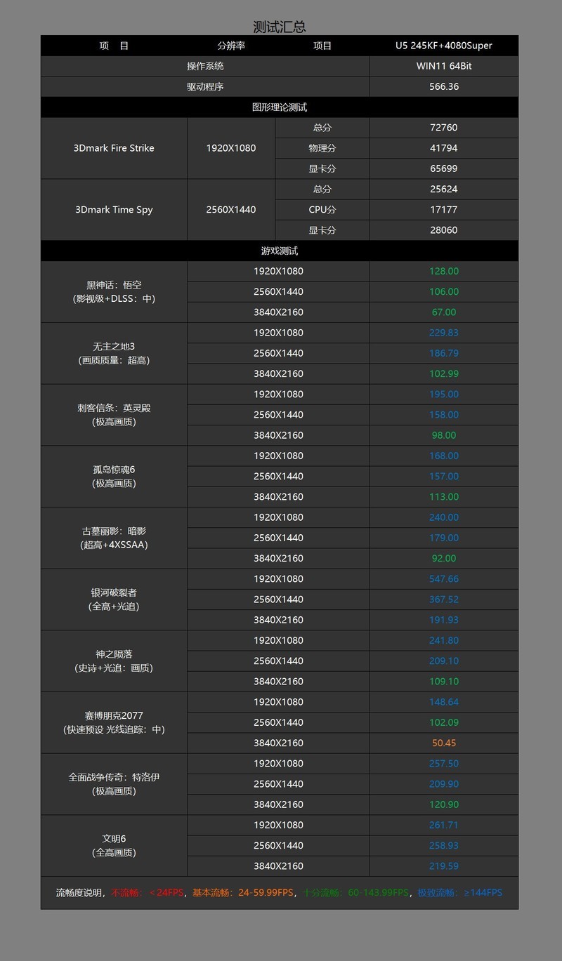This screenshot has height=961, width=562.
Task: Select the 547.66 FPS result for 银河破裂者
Action: tap(443, 578)
